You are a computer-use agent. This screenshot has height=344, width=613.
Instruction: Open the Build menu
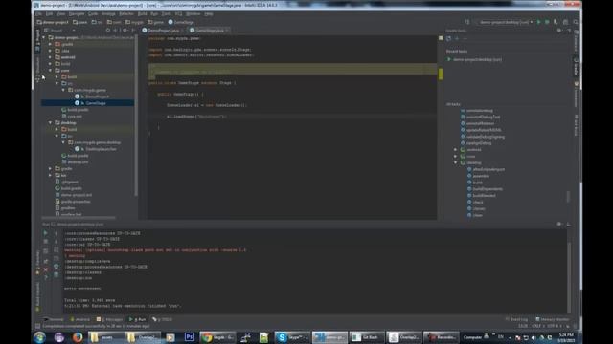[143, 14]
